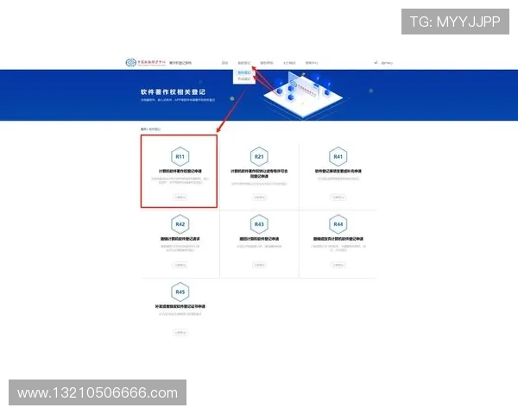Open the R42 hexagon icon
This screenshot has width=518, height=414.
click(180, 224)
